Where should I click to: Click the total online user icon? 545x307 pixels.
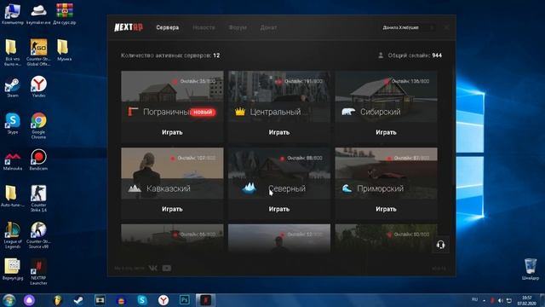(381, 55)
